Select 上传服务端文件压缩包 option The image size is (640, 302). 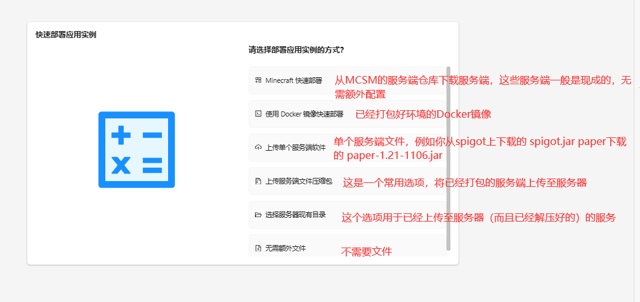[298, 181]
